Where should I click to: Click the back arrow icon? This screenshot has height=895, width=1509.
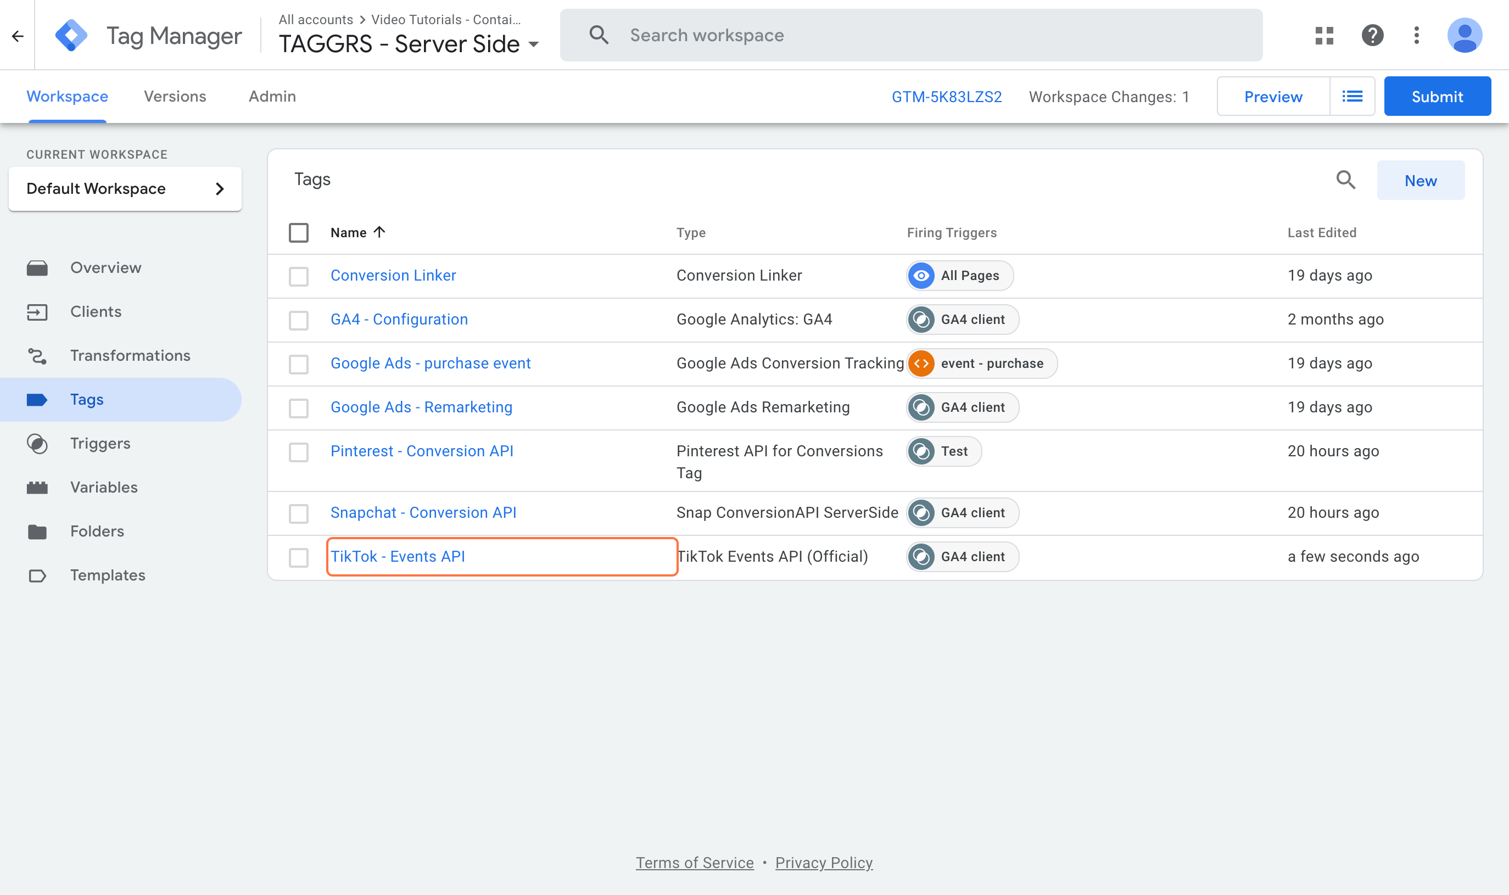[18, 36]
